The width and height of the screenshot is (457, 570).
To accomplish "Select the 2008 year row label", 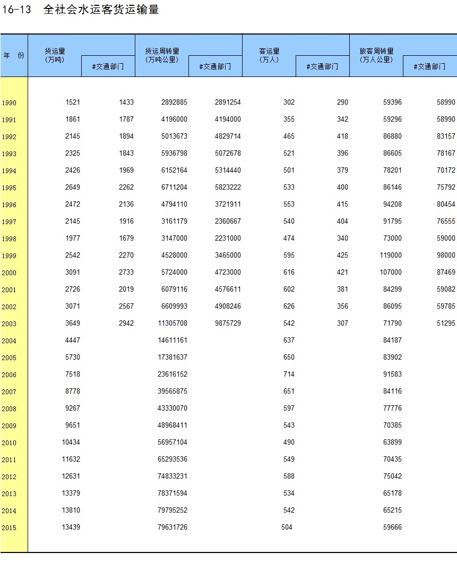I will click(9, 409).
